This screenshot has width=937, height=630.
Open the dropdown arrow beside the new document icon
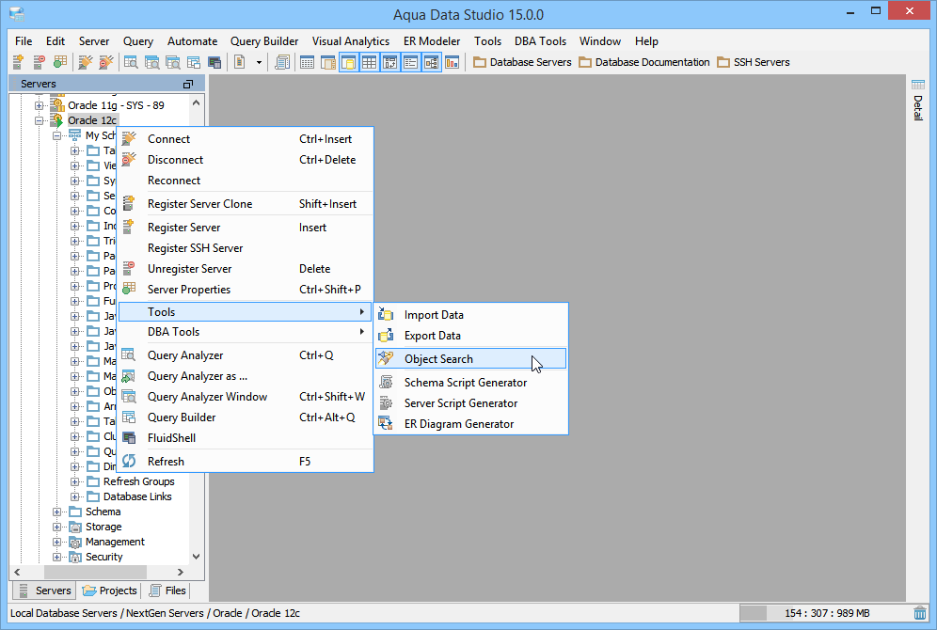pyautogui.click(x=259, y=62)
